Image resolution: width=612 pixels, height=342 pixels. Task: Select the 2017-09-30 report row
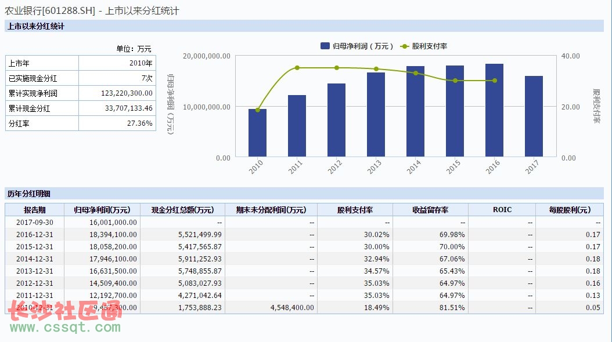point(304,223)
